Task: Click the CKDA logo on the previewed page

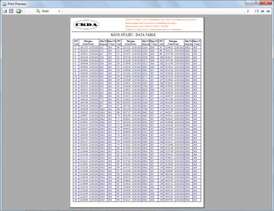Action: pos(86,24)
